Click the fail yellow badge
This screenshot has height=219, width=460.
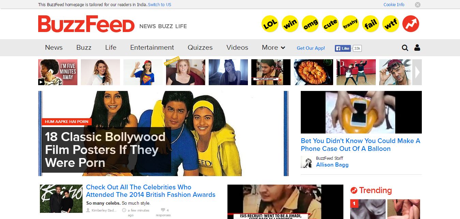371,24
